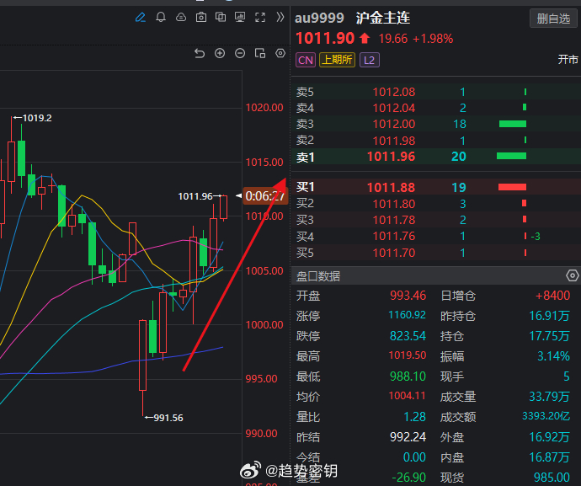The width and height of the screenshot is (581, 486).
Task: Click the 跌停 value 823.54
Action: (x=408, y=336)
